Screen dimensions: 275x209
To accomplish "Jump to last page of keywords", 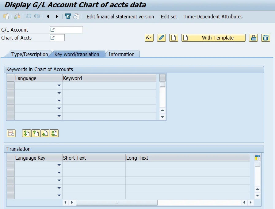I will pyautogui.click(x=54, y=133).
